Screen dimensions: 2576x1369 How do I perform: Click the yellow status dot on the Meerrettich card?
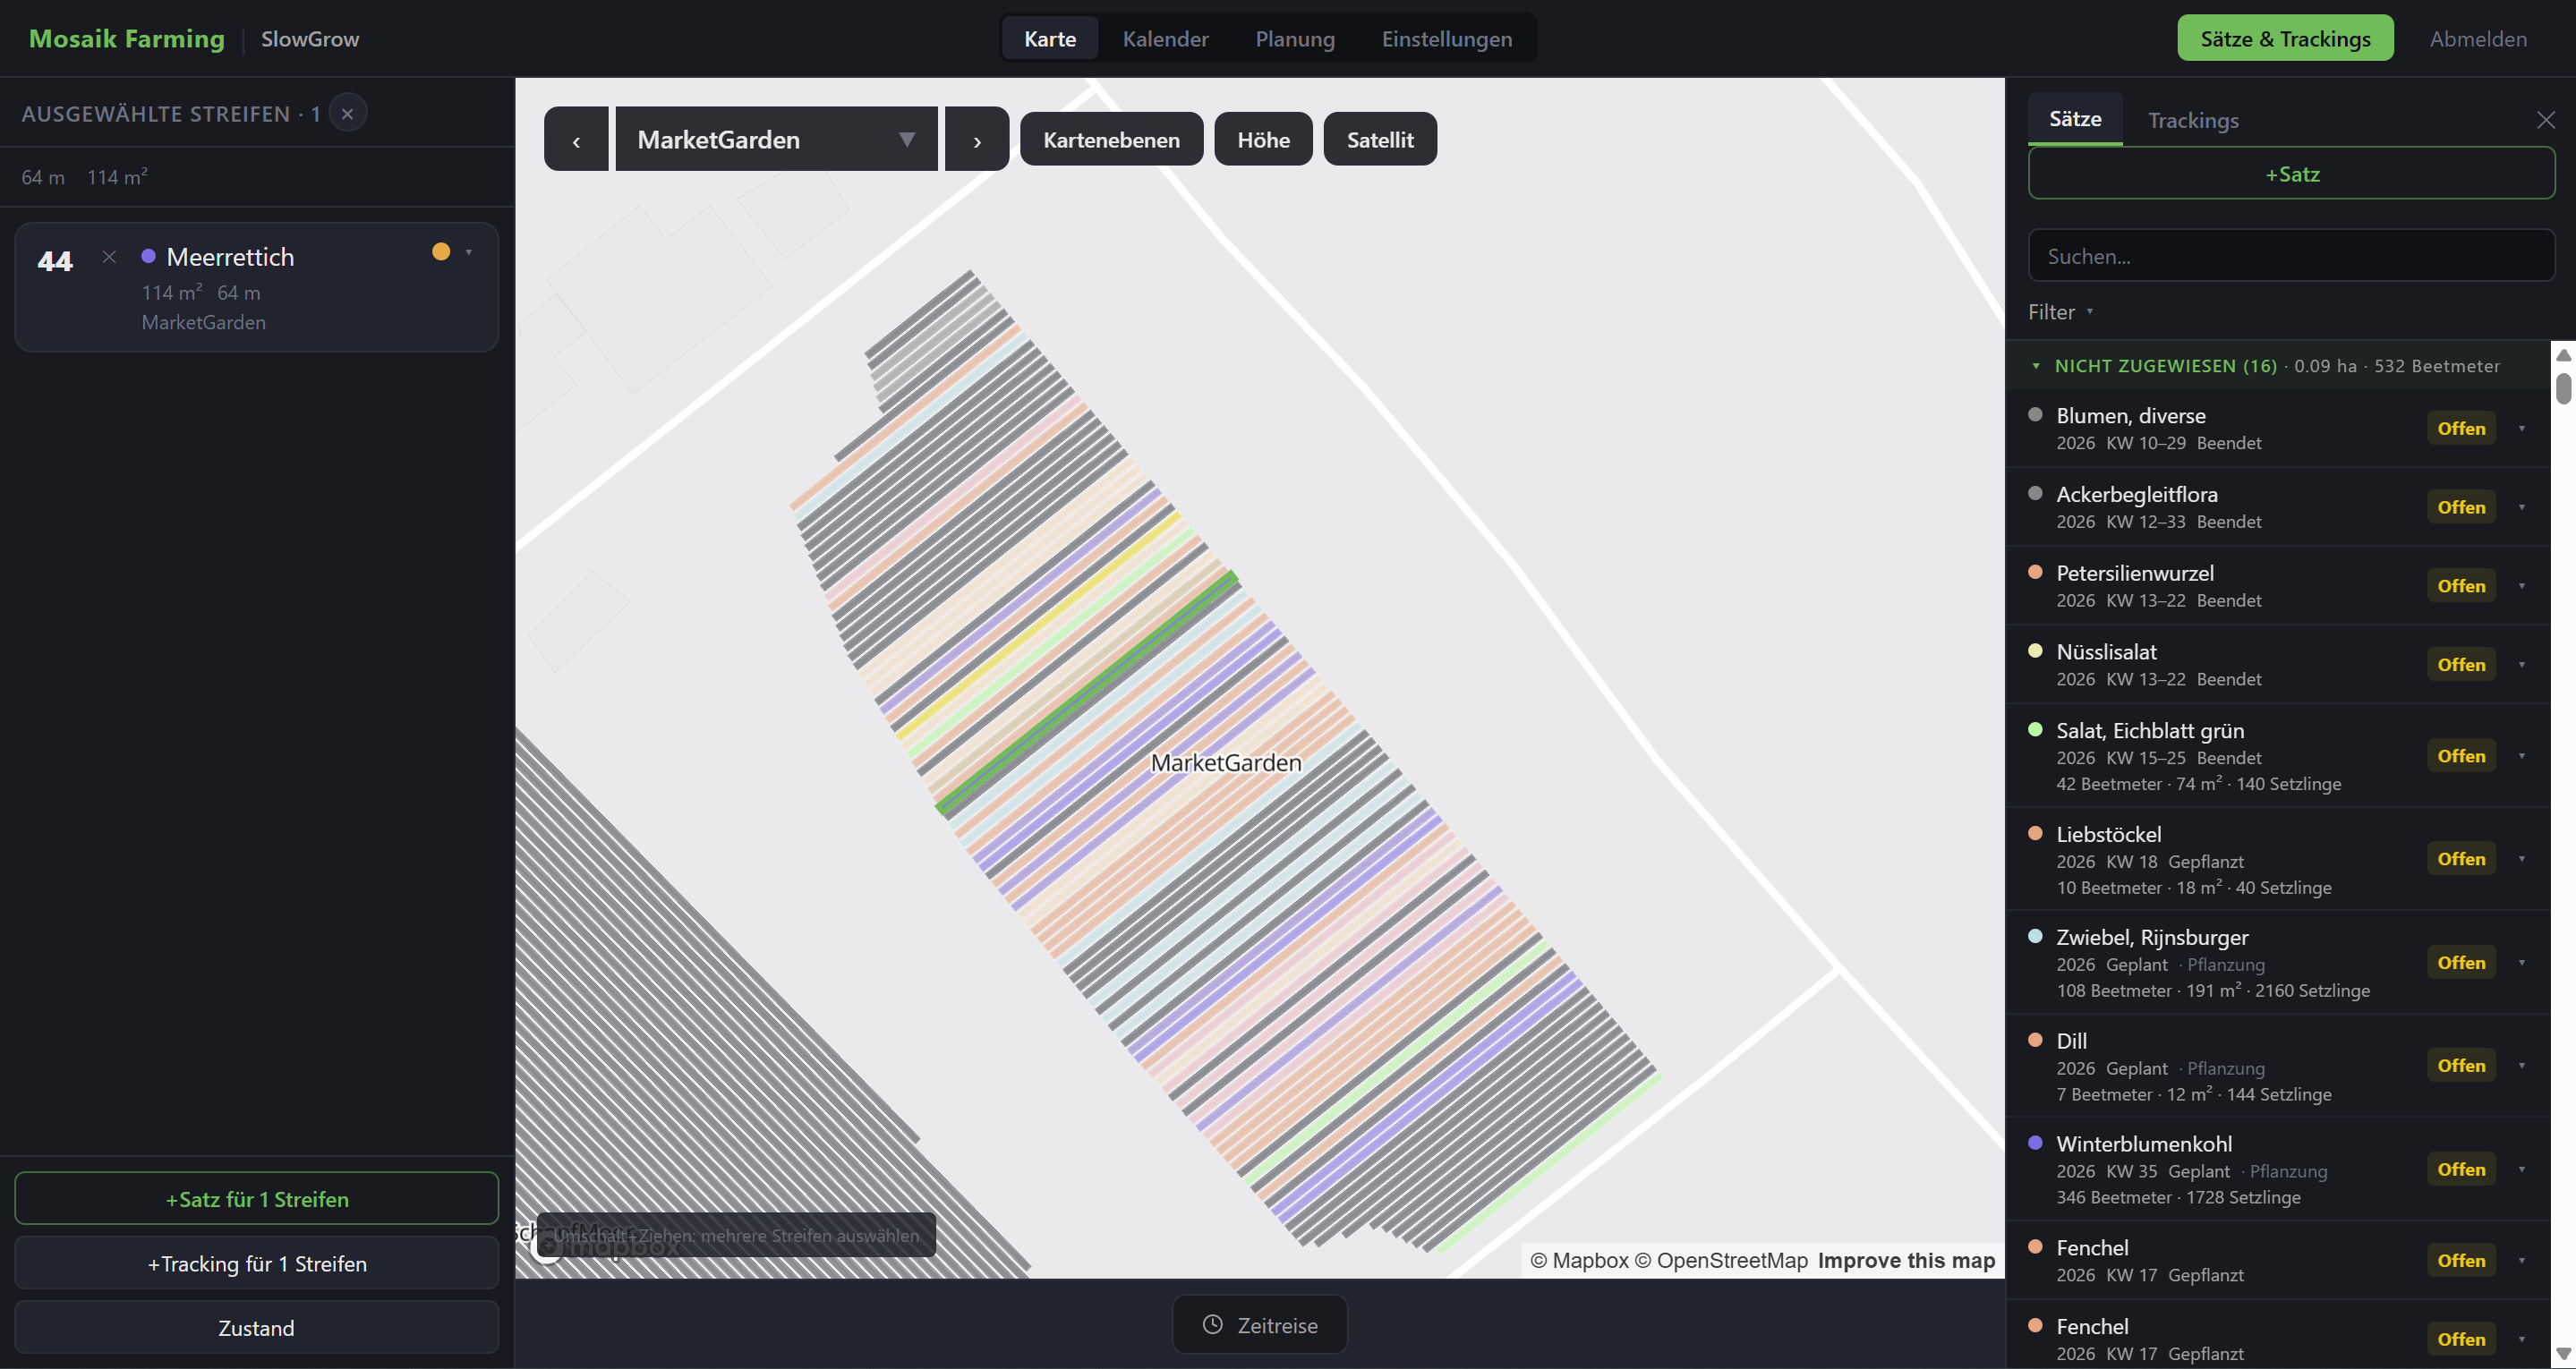441,252
